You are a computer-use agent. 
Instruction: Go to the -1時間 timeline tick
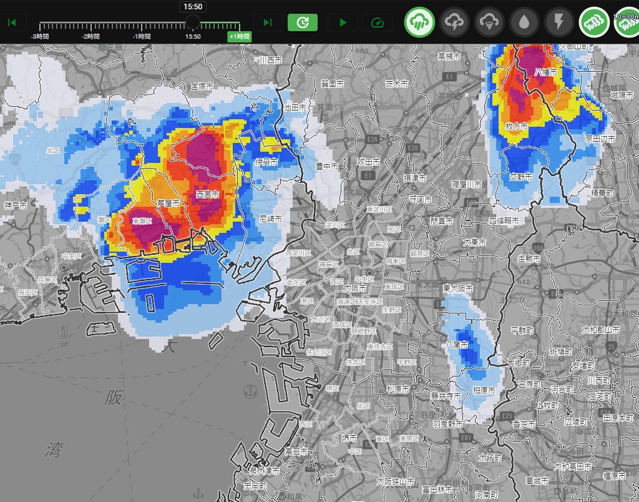(x=142, y=26)
